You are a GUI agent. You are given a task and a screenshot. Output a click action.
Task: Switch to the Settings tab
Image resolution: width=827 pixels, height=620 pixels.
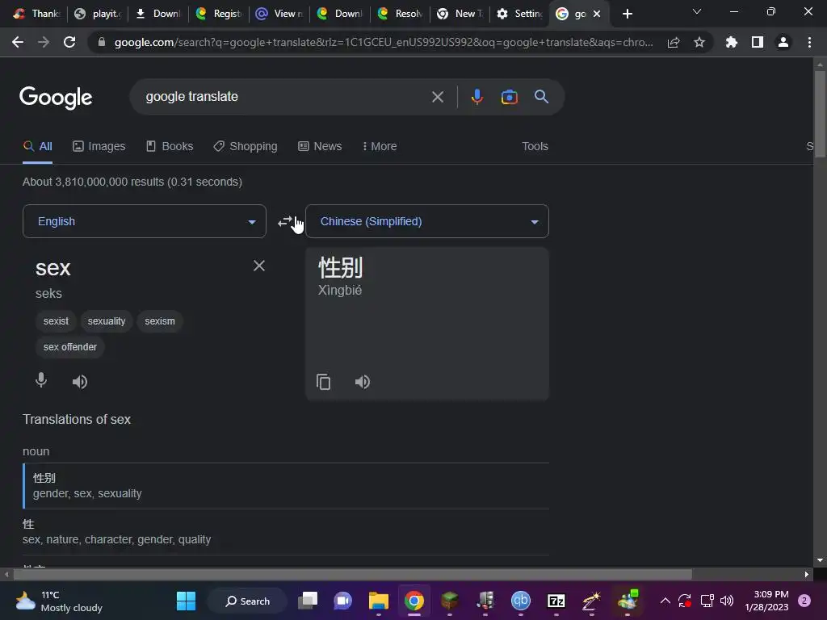tap(519, 14)
